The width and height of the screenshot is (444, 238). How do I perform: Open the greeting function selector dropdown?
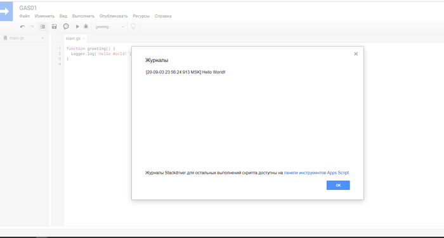(x=110, y=27)
